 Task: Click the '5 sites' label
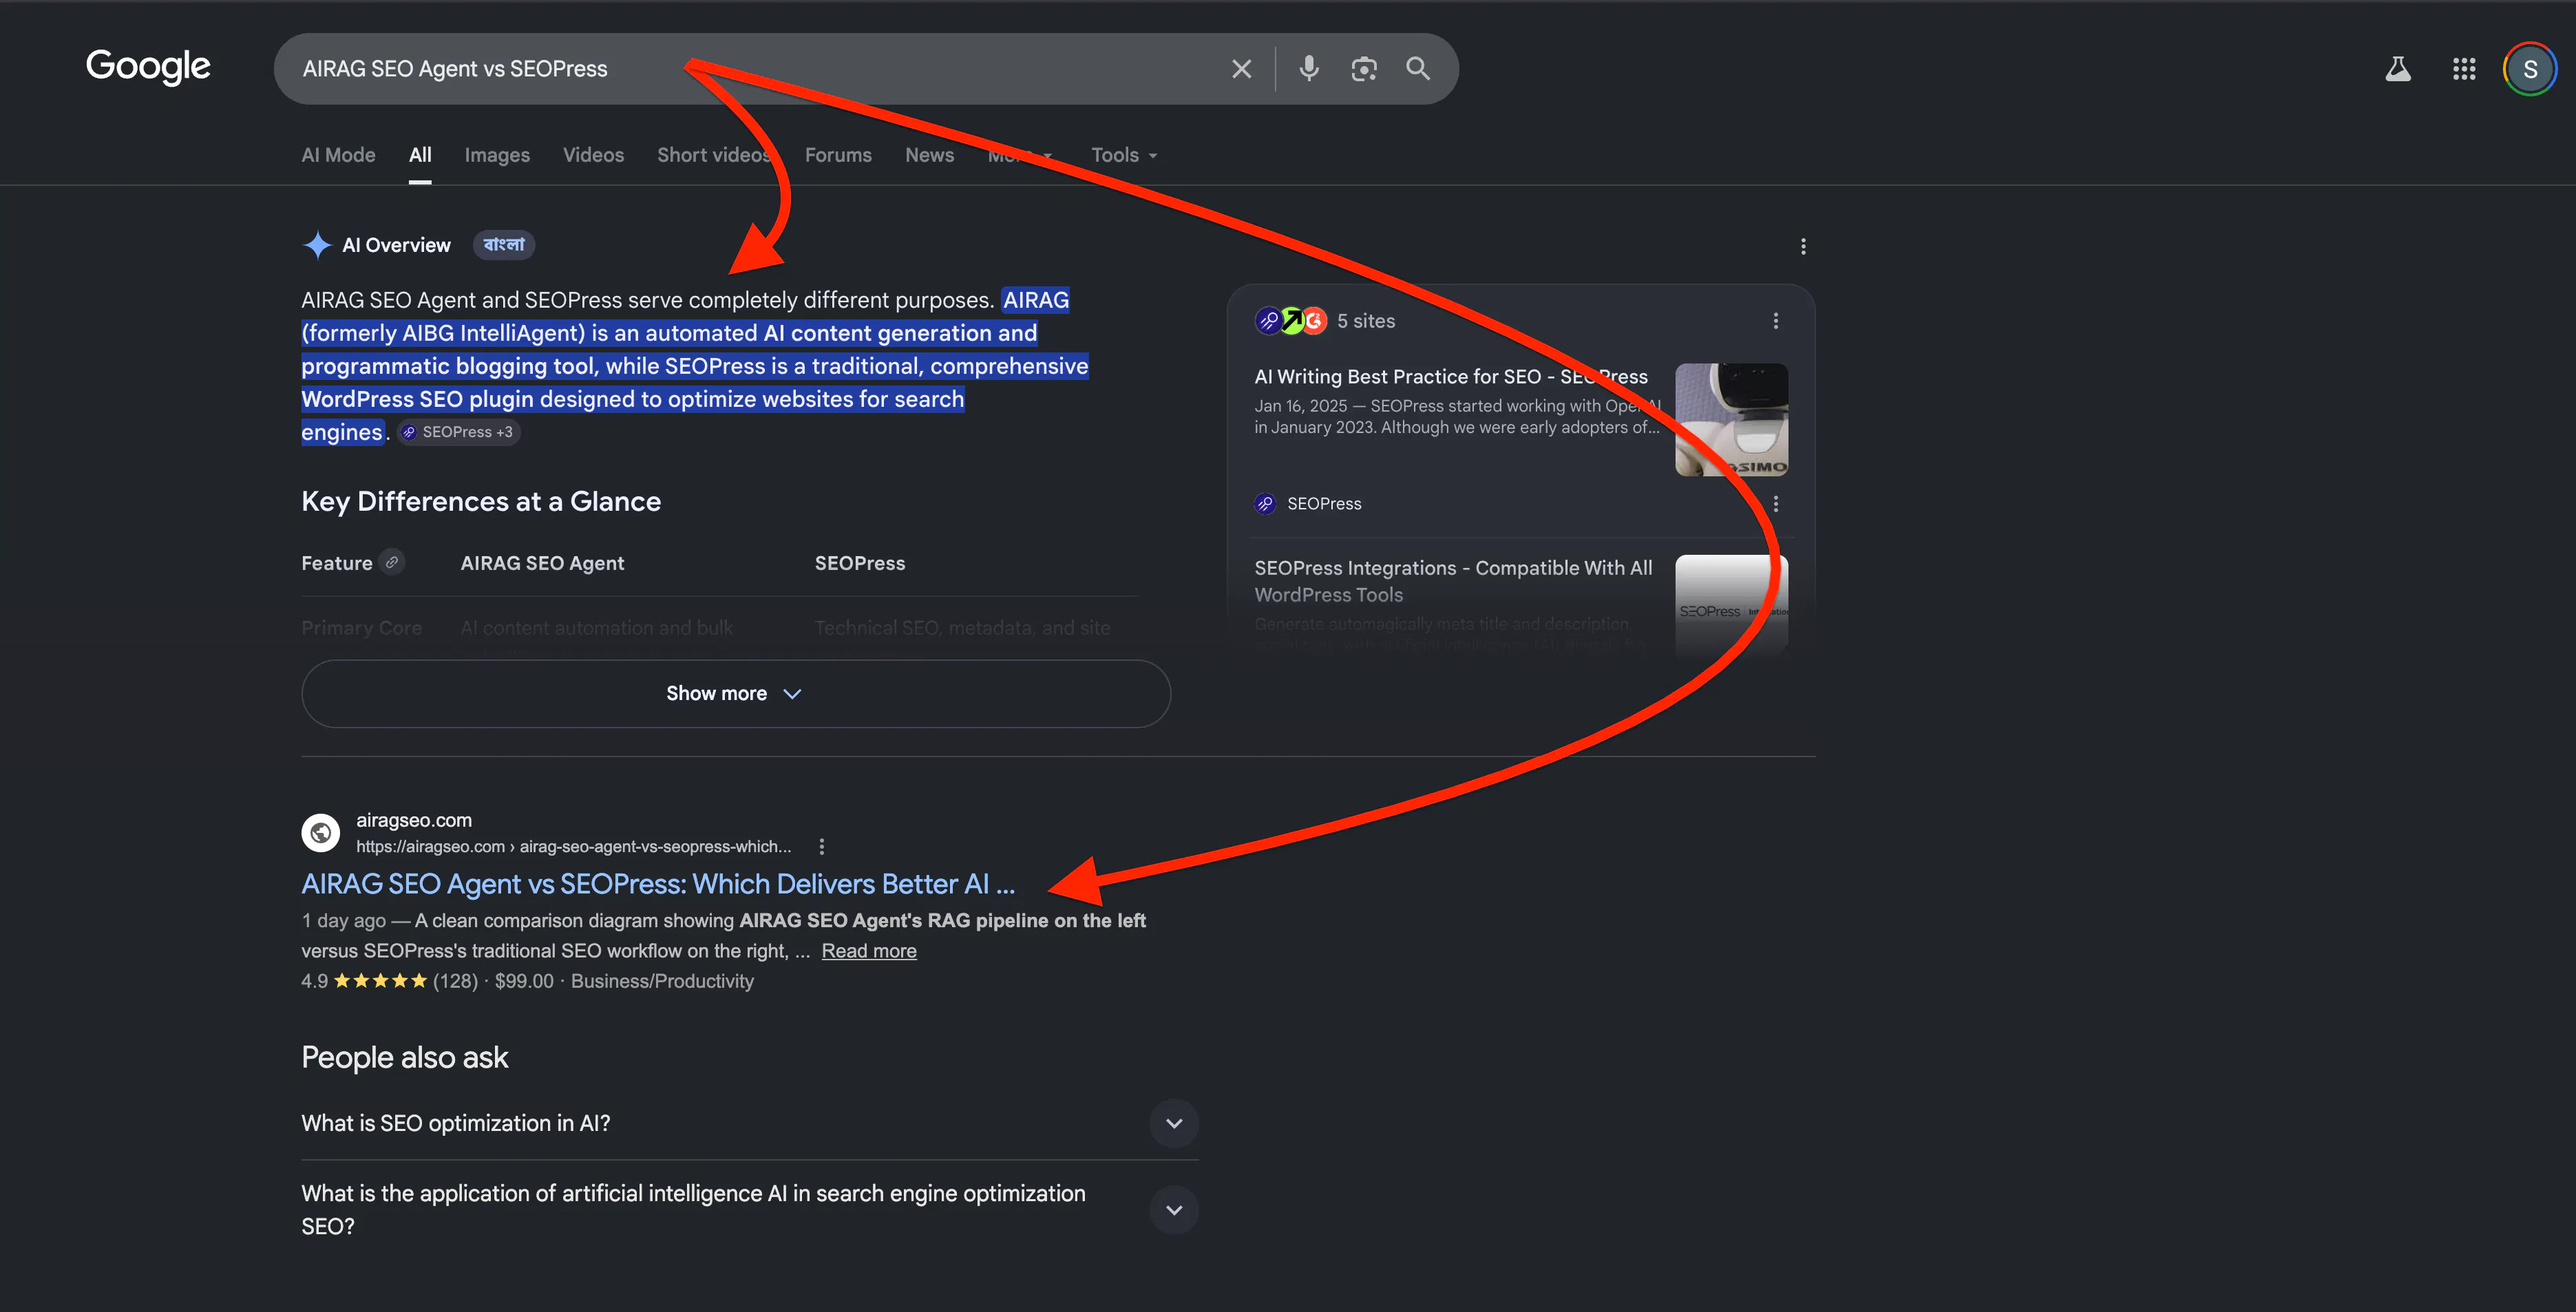pos(1366,321)
